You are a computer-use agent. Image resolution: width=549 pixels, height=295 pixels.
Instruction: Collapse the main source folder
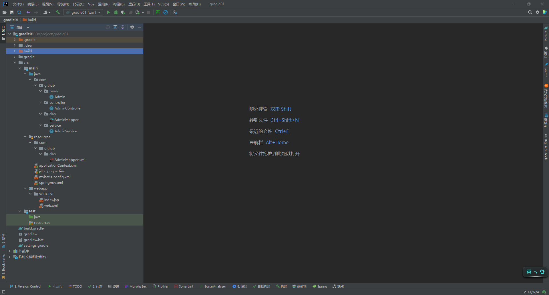click(20, 68)
